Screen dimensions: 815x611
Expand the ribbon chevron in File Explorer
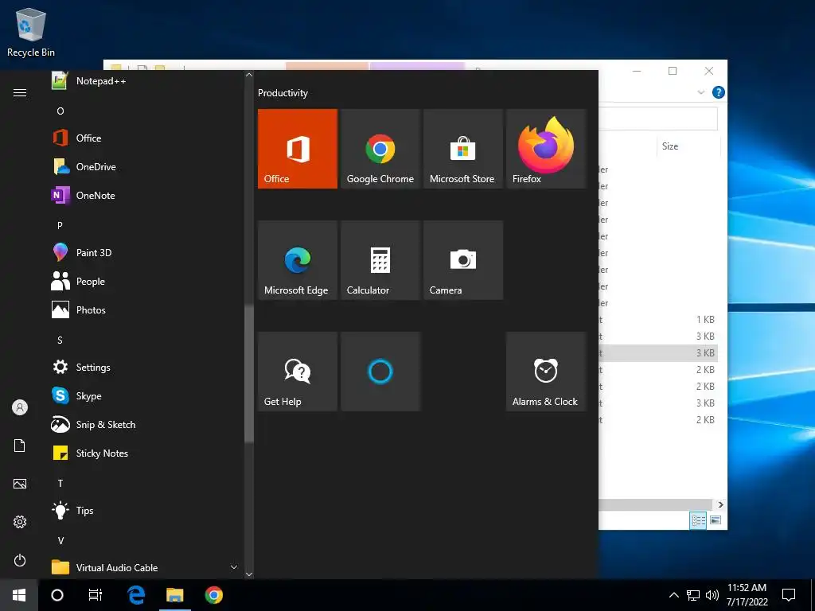pyautogui.click(x=700, y=92)
